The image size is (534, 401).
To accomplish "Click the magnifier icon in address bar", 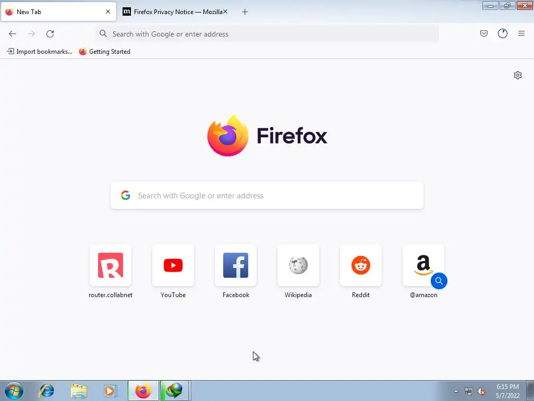I will coord(103,33).
